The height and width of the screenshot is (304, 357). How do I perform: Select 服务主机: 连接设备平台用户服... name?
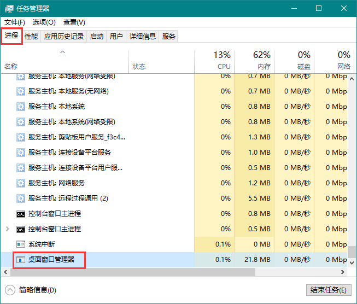(75, 168)
